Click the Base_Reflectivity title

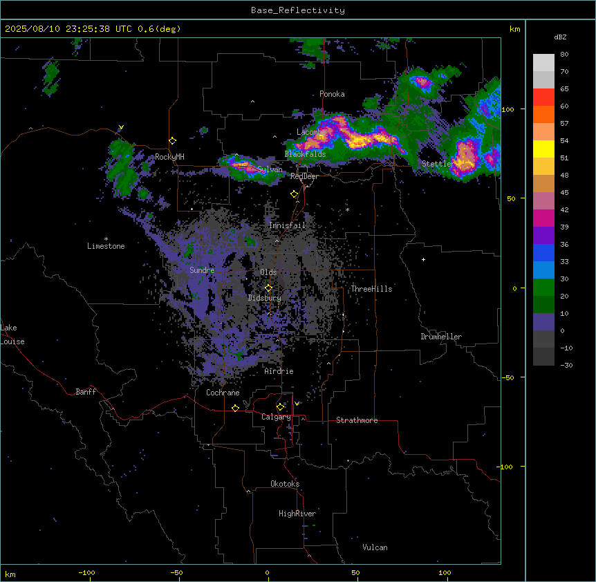click(x=297, y=10)
